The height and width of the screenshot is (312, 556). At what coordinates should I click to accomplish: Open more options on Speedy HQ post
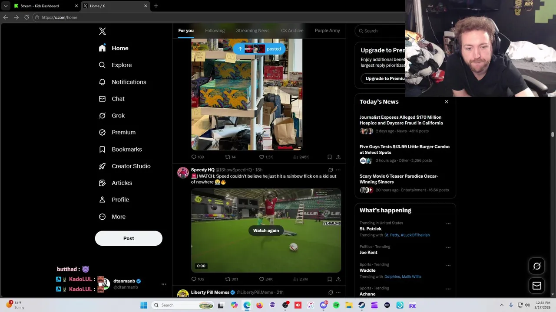[x=338, y=170]
